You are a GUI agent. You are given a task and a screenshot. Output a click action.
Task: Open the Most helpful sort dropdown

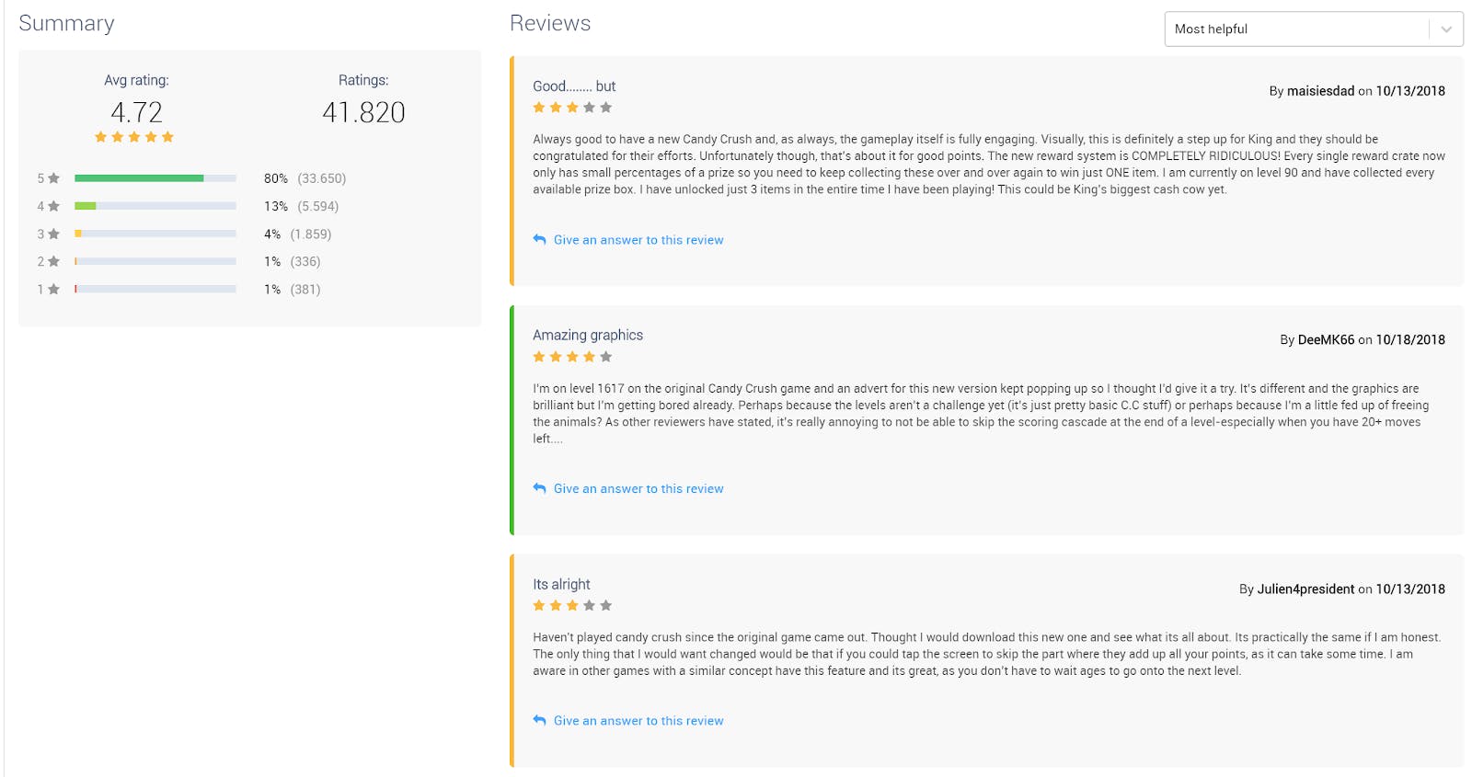coord(1297,29)
